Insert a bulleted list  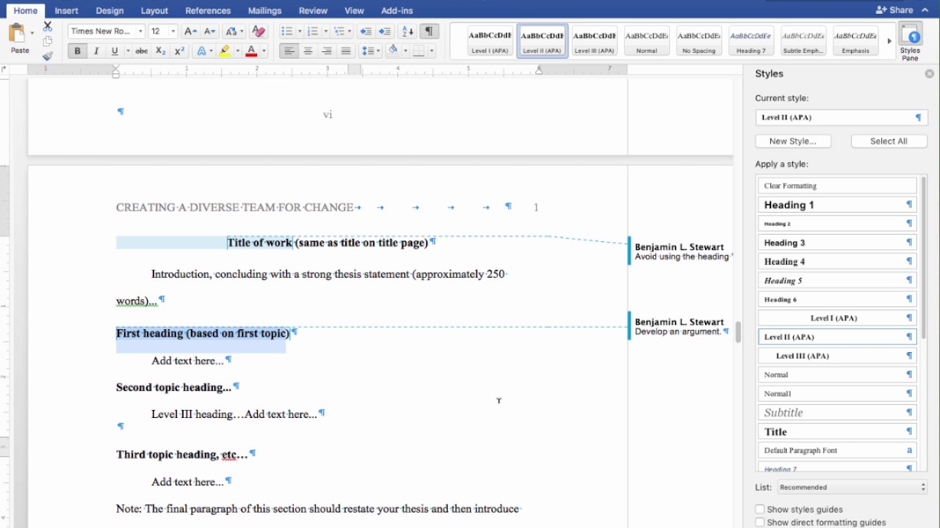[286, 32]
